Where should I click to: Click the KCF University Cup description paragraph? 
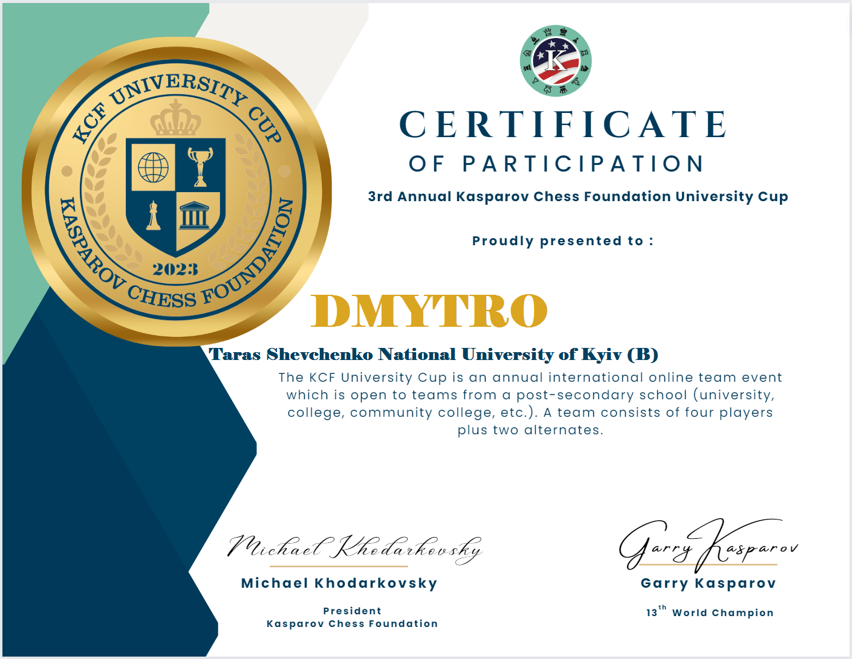click(x=530, y=403)
